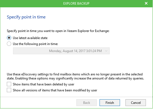Click the Veeam Explorer for Exchange instruction text

point(58,31)
